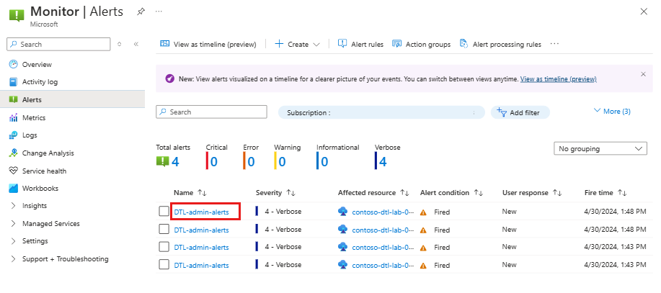Collapse the sidebar using double chevron
The width and height of the screenshot is (661, 293).
coord(136,44)
